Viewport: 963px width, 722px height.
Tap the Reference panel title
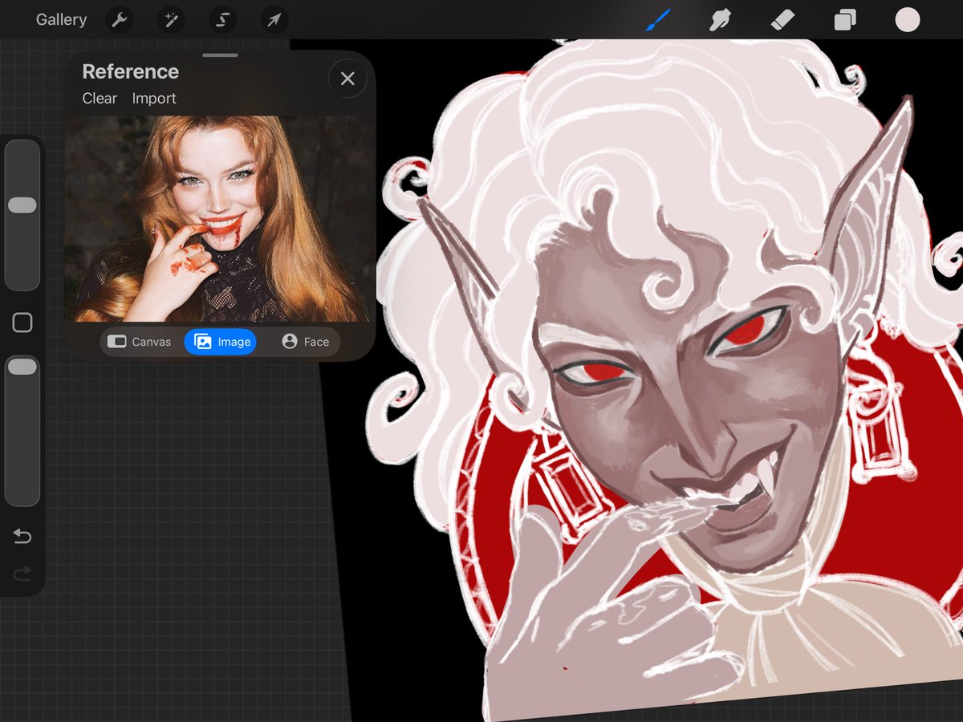click(130, 71)
